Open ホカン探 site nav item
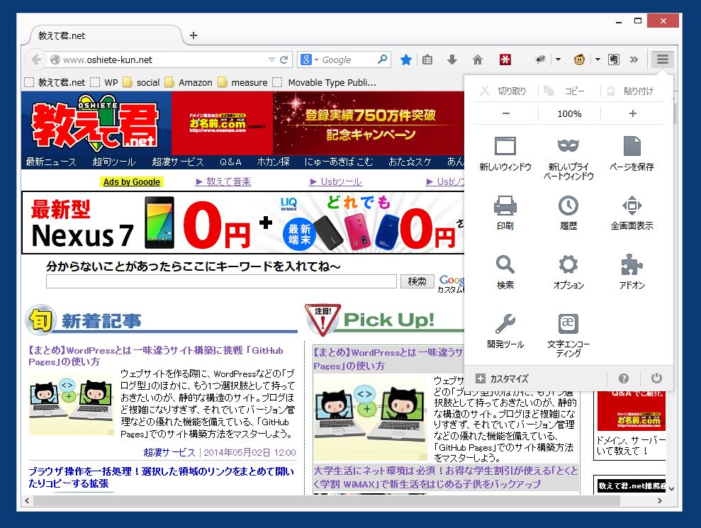Screen dimensions: 701x528 point(273,162)
